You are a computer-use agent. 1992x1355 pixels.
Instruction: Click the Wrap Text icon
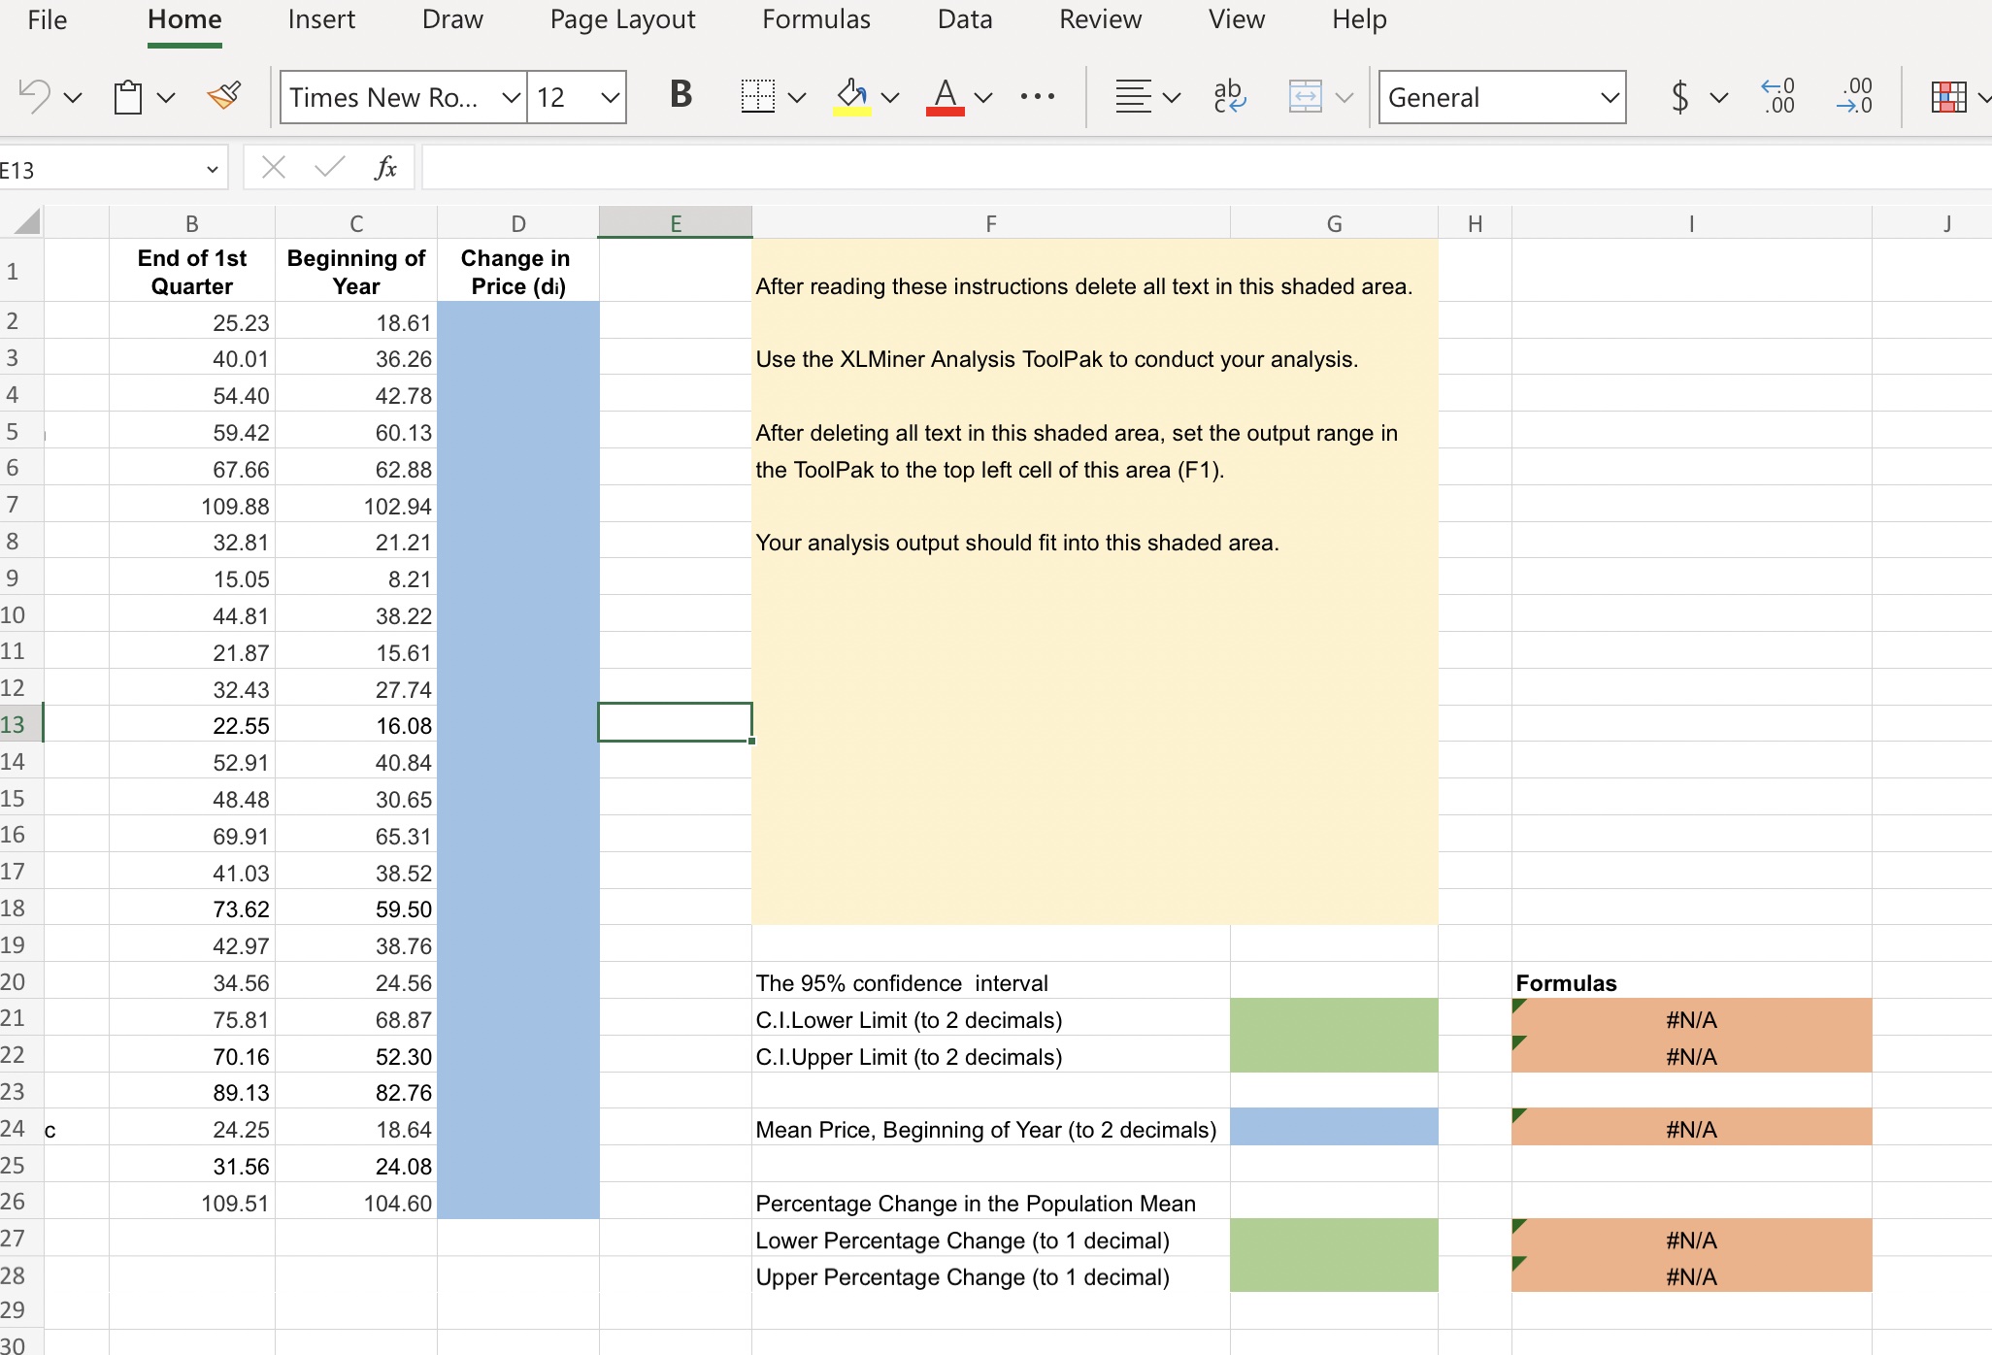(x=1229, y=96)
